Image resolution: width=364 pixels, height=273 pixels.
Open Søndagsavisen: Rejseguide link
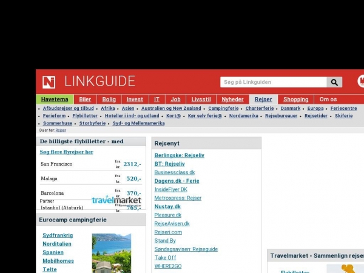point(186,249)
